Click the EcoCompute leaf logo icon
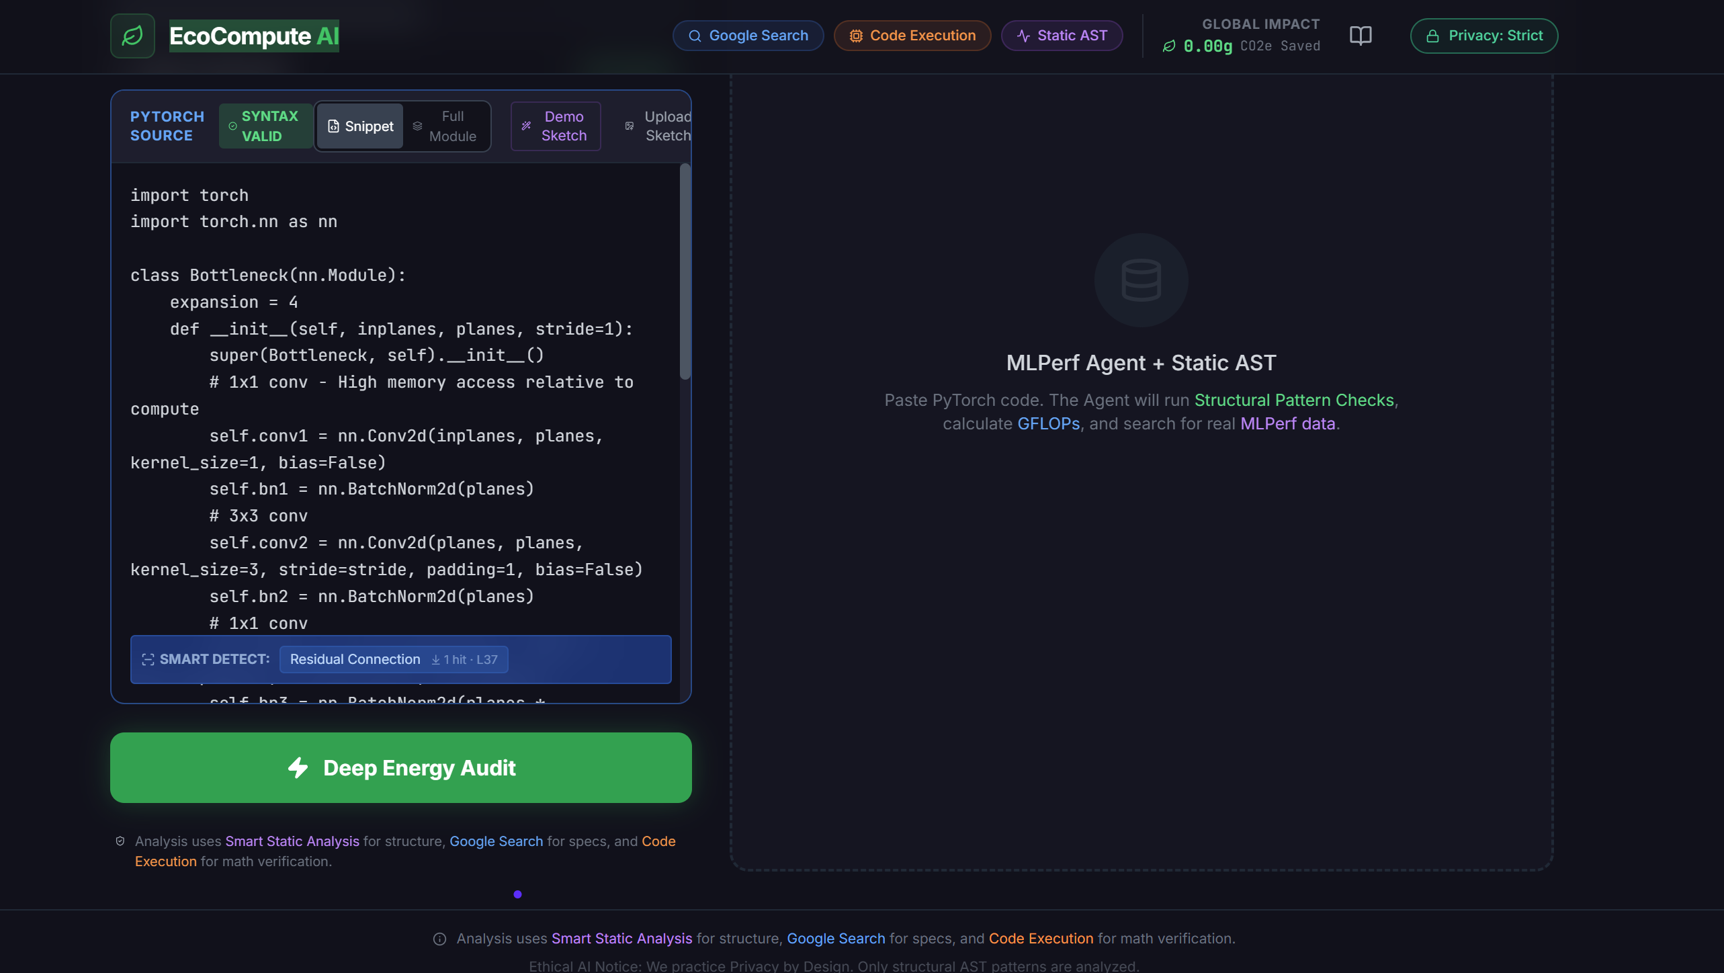Viewport: 1724px width, 973px height. point(132,36)
